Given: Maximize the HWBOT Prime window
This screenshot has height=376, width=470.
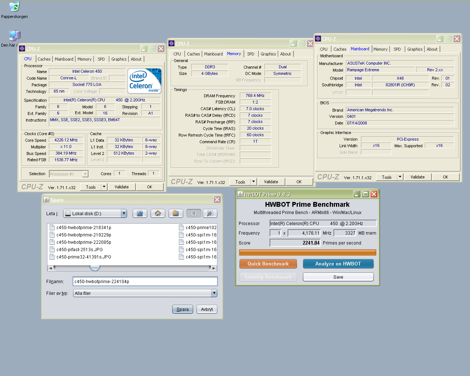Looking at the screenshot, I should click(x=365, y=194).
